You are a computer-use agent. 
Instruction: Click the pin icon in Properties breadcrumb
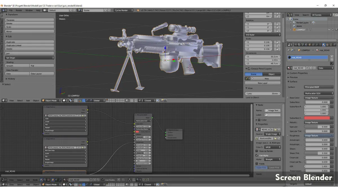tap(288, 50)
